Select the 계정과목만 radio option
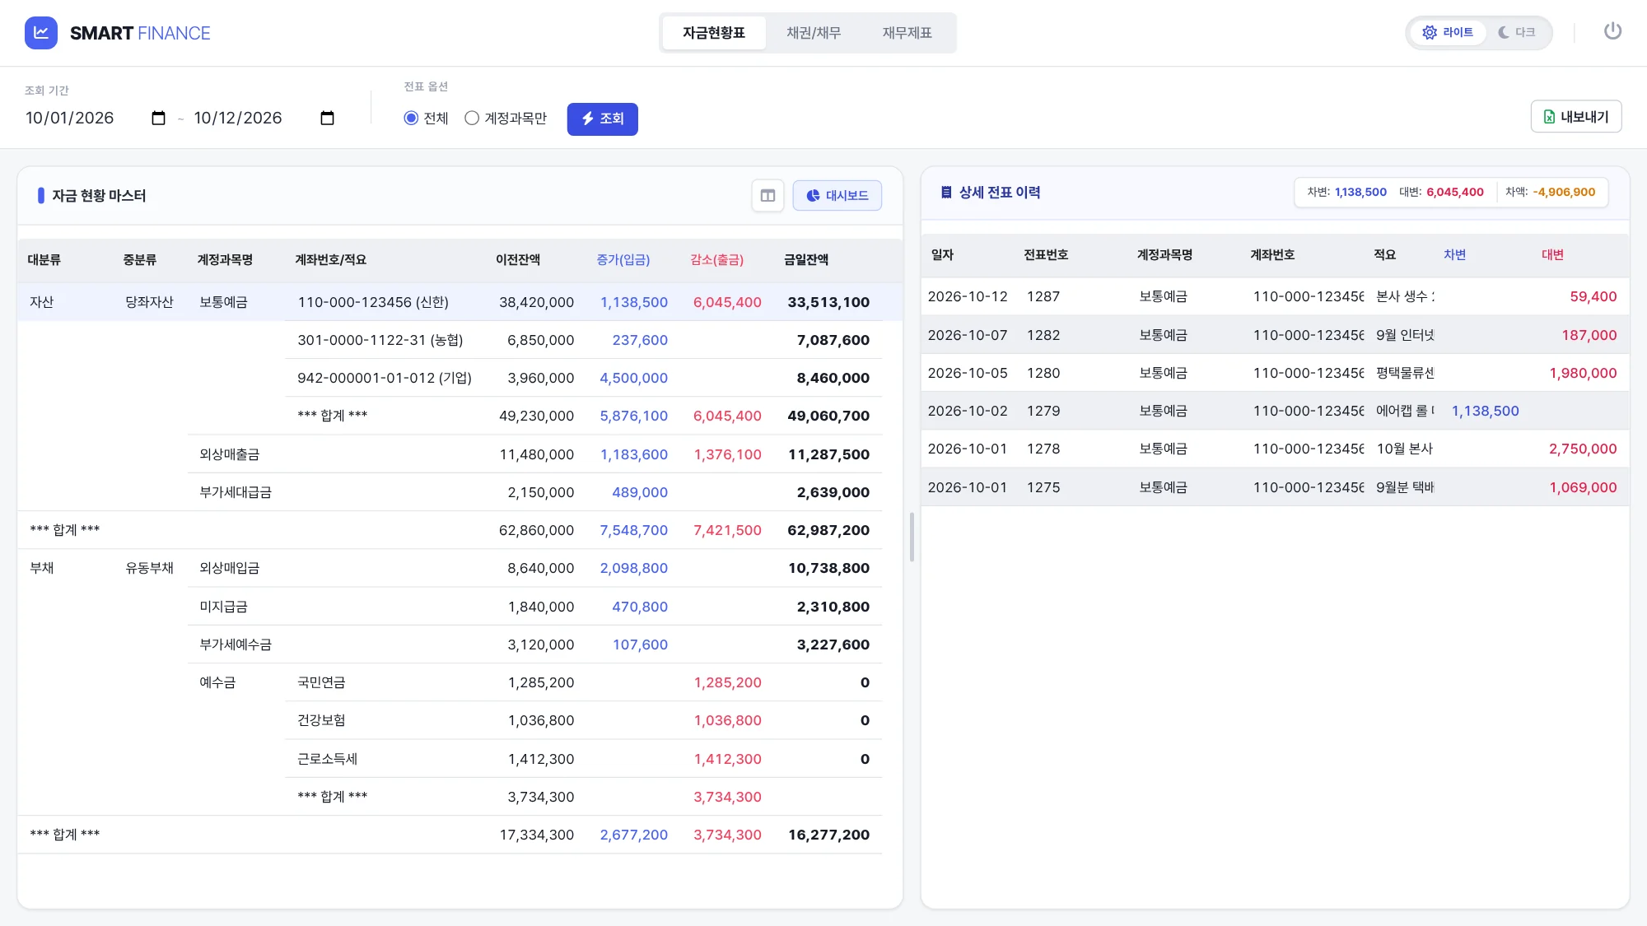 tap(472, 118)
